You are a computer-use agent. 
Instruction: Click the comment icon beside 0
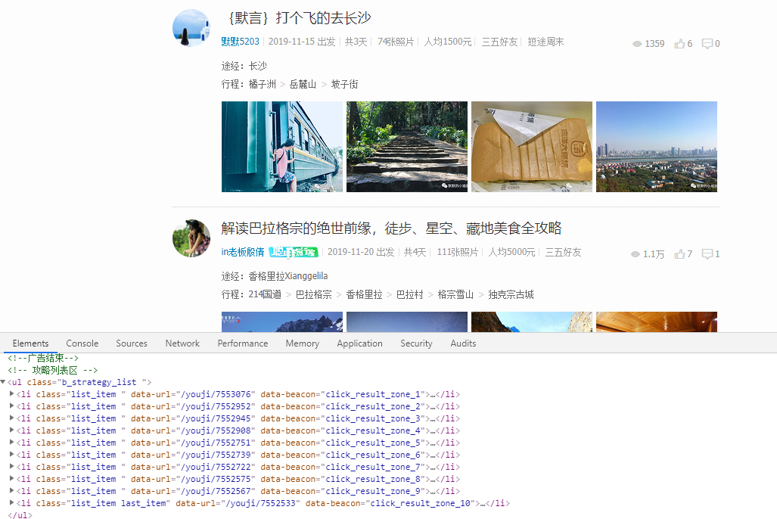(x=707, y=44)
